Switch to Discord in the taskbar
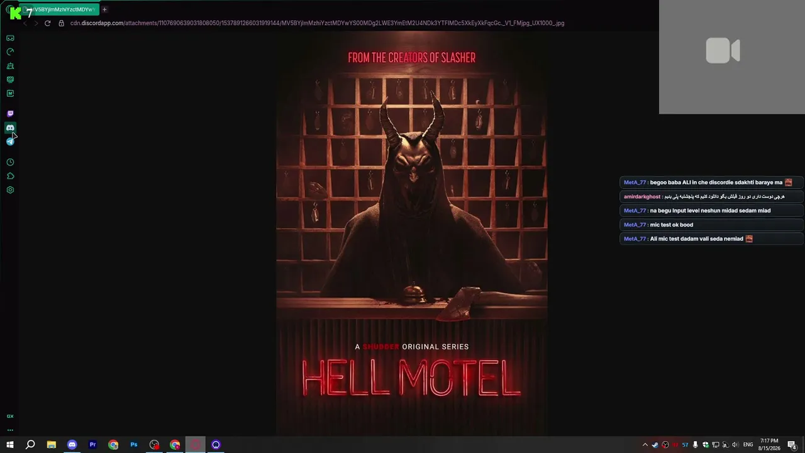 tap(72, 445)
